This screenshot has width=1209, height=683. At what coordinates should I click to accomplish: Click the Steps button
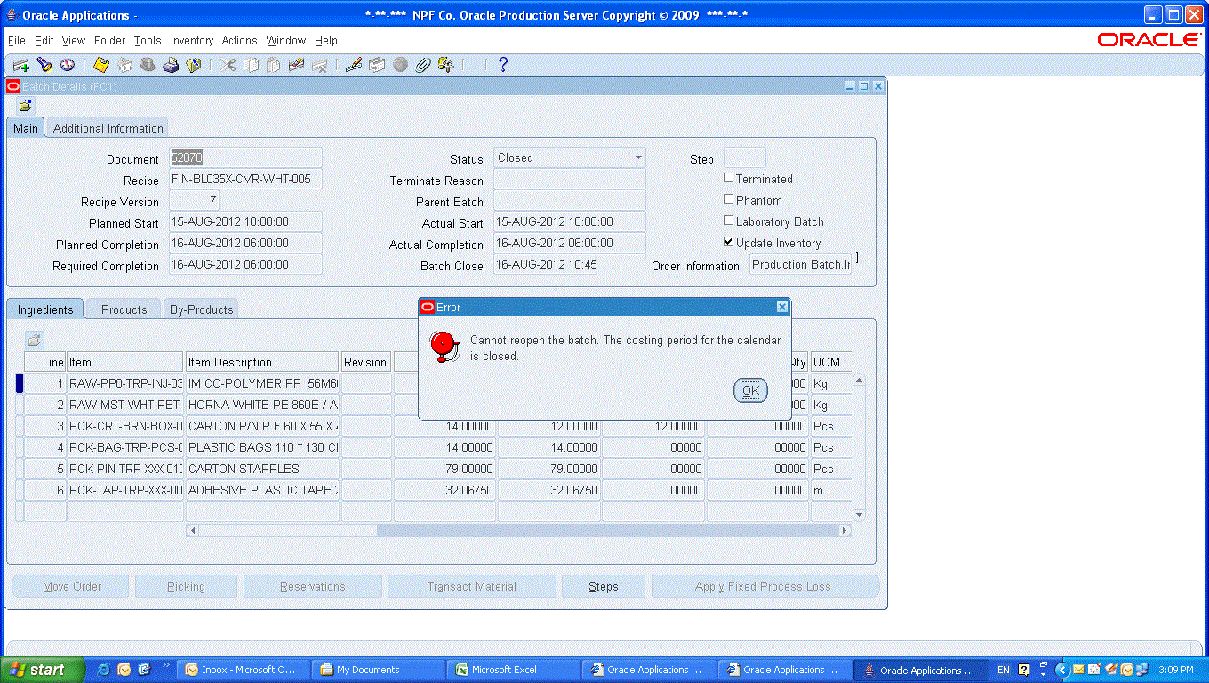click(604, 586)
